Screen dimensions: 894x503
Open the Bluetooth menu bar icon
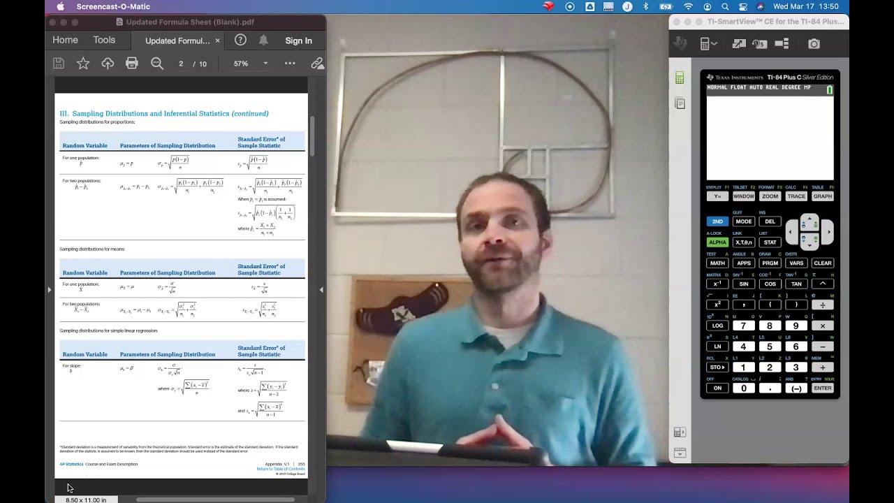[645, 7]
